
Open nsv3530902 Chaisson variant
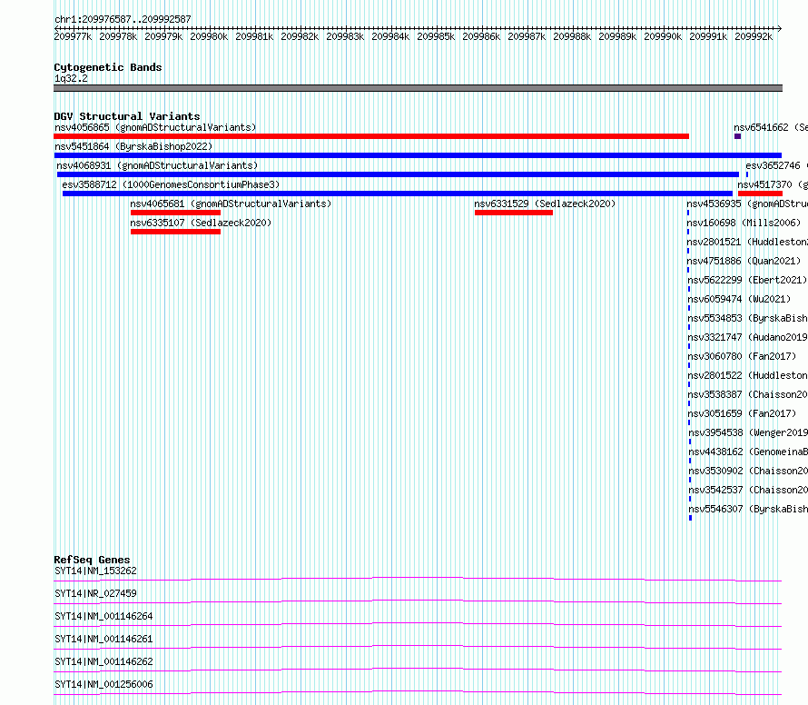[x=748, y=471]
